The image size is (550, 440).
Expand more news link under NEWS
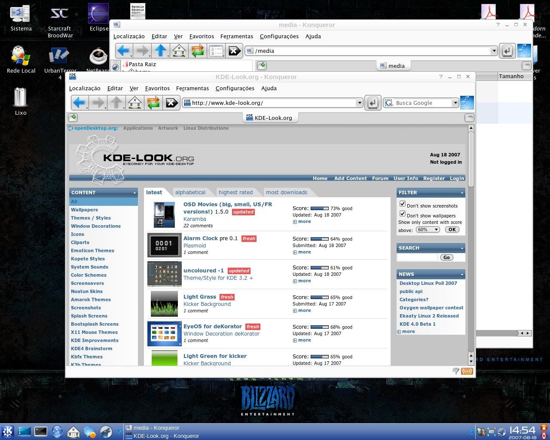pos(408,331)
